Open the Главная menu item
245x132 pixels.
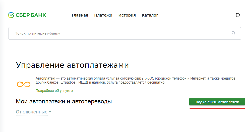[x=80, y=15]
